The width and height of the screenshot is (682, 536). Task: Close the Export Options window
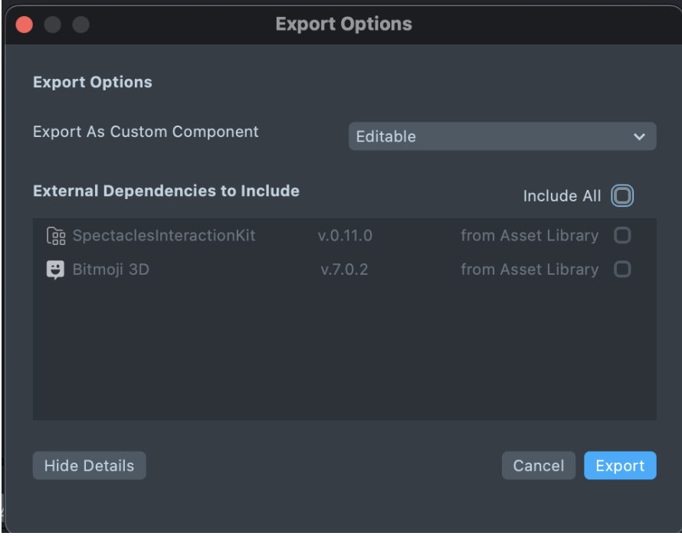point(24,25)
